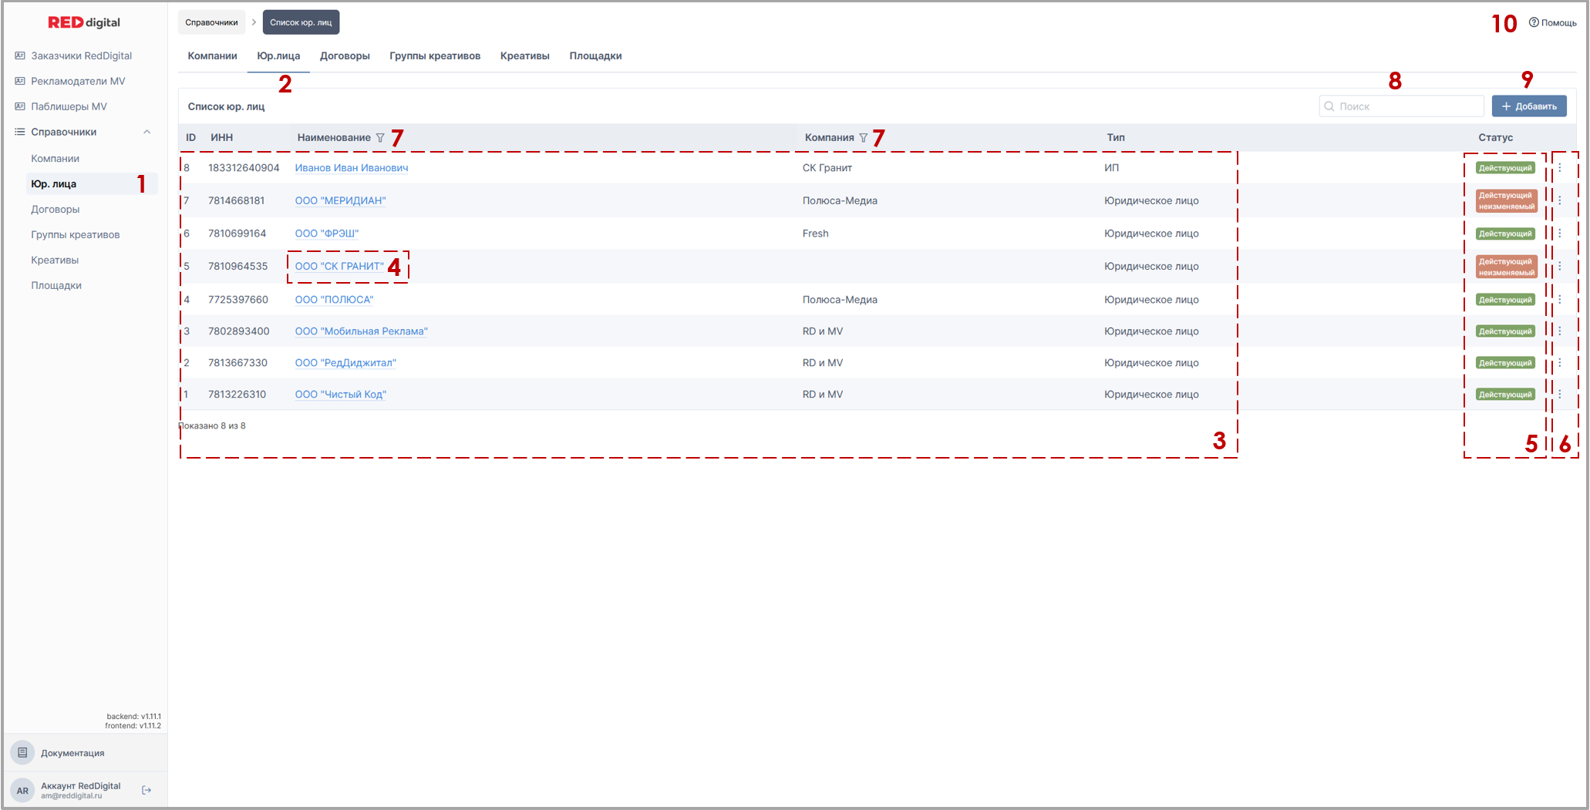This screenshot has height=810, width=1590.
Task: Select Площадки in the sidebar tree
Action: 56,285
